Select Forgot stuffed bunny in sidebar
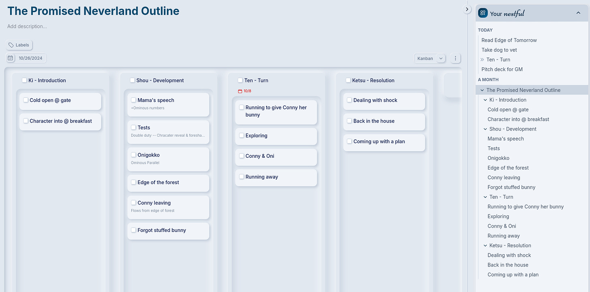The height and width of the screenshot is (292, 590). click(511, 187)
